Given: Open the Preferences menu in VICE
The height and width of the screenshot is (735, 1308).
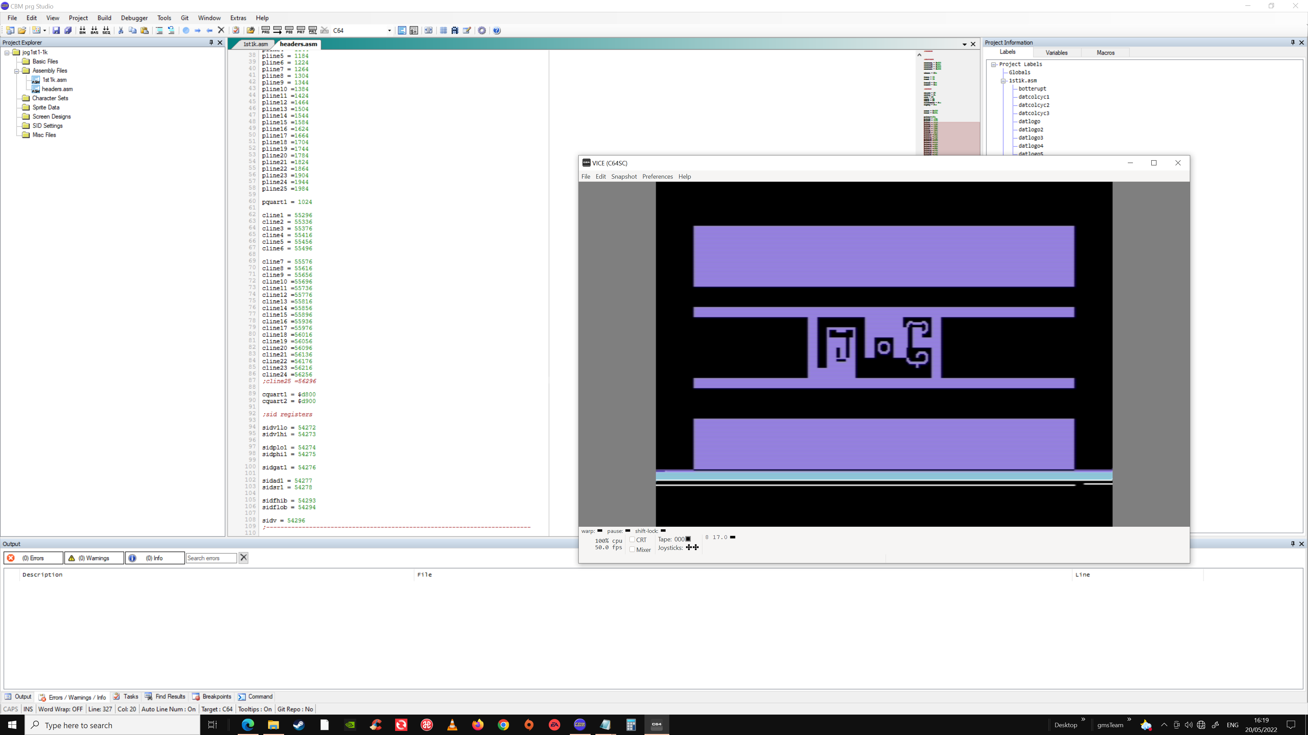Looking at the screenshot, I should [x=657, y=177].
